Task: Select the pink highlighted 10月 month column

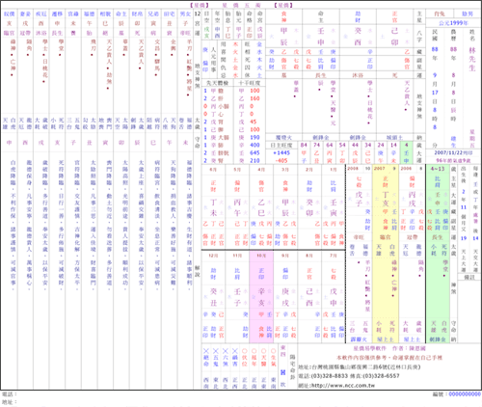Action: (261, 297)
